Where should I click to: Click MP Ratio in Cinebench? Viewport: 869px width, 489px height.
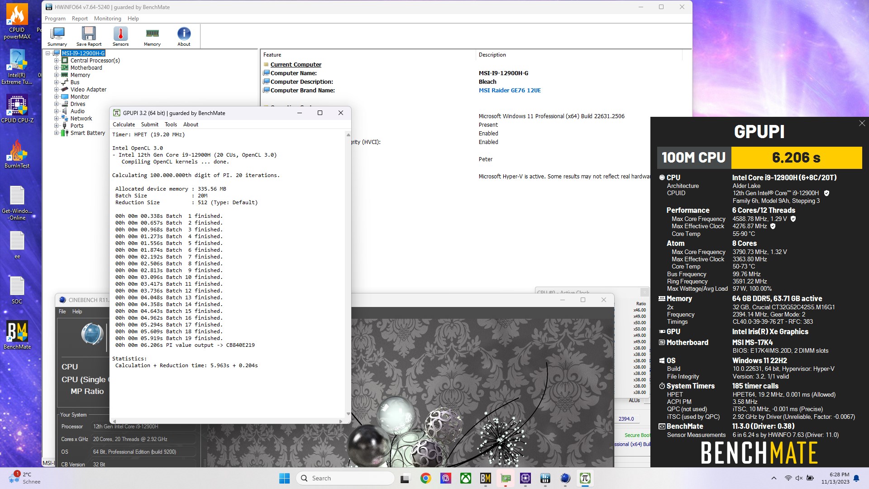tap(87, 391)
